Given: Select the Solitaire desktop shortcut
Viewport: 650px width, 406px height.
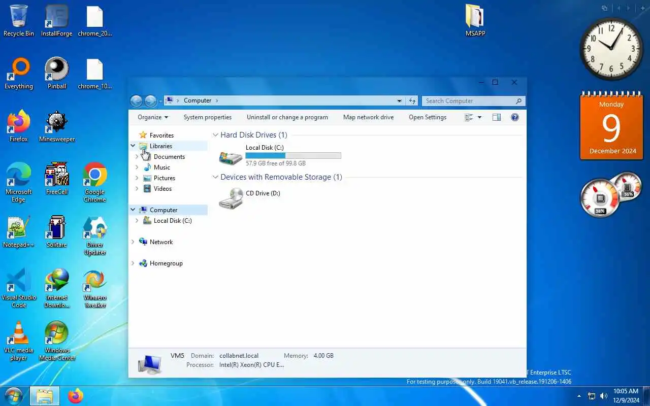Looking at the screenshot, I should [57, 232].
